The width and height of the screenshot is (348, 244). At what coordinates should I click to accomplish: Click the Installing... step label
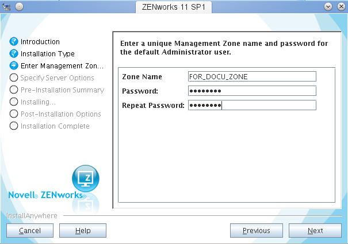tap(38, 102)
